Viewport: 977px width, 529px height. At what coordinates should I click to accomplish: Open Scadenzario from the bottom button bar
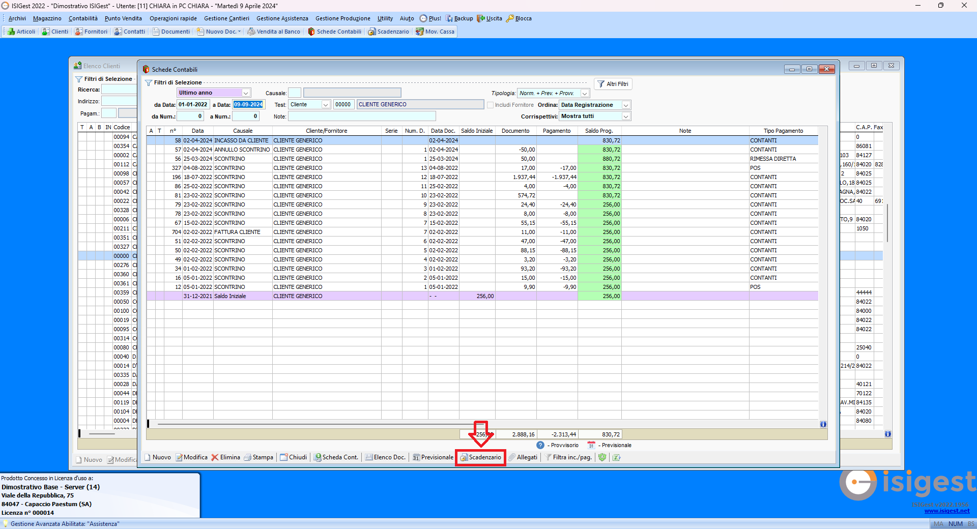coord(480,457)
